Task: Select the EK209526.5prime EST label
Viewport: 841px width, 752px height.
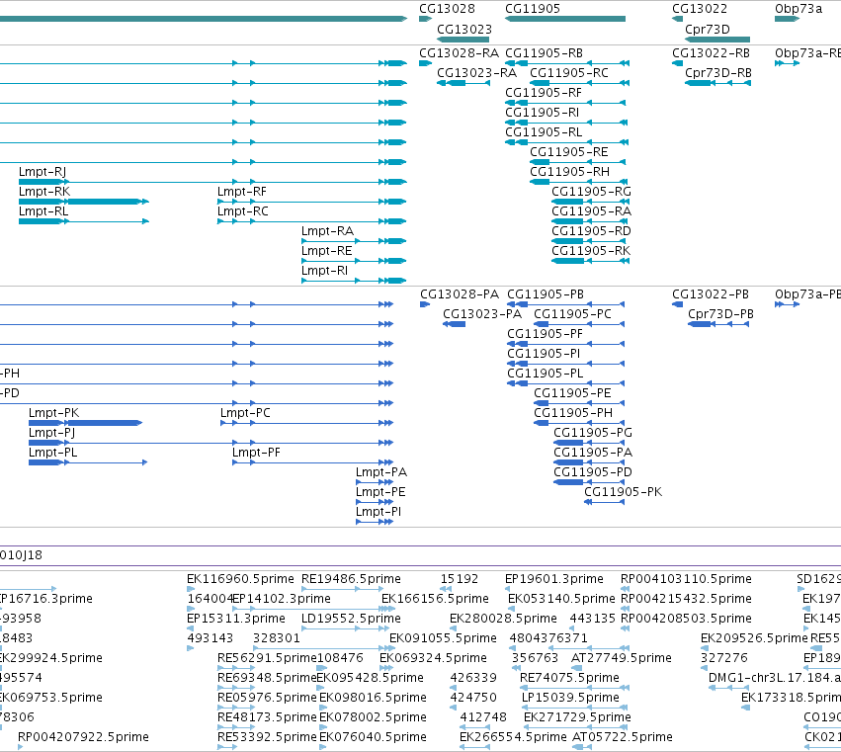Action: (x=754, y=638)
